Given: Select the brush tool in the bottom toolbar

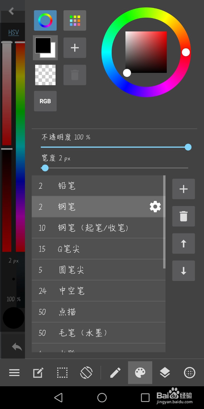Looking at the screenshot, I should [x=115, y=373].
